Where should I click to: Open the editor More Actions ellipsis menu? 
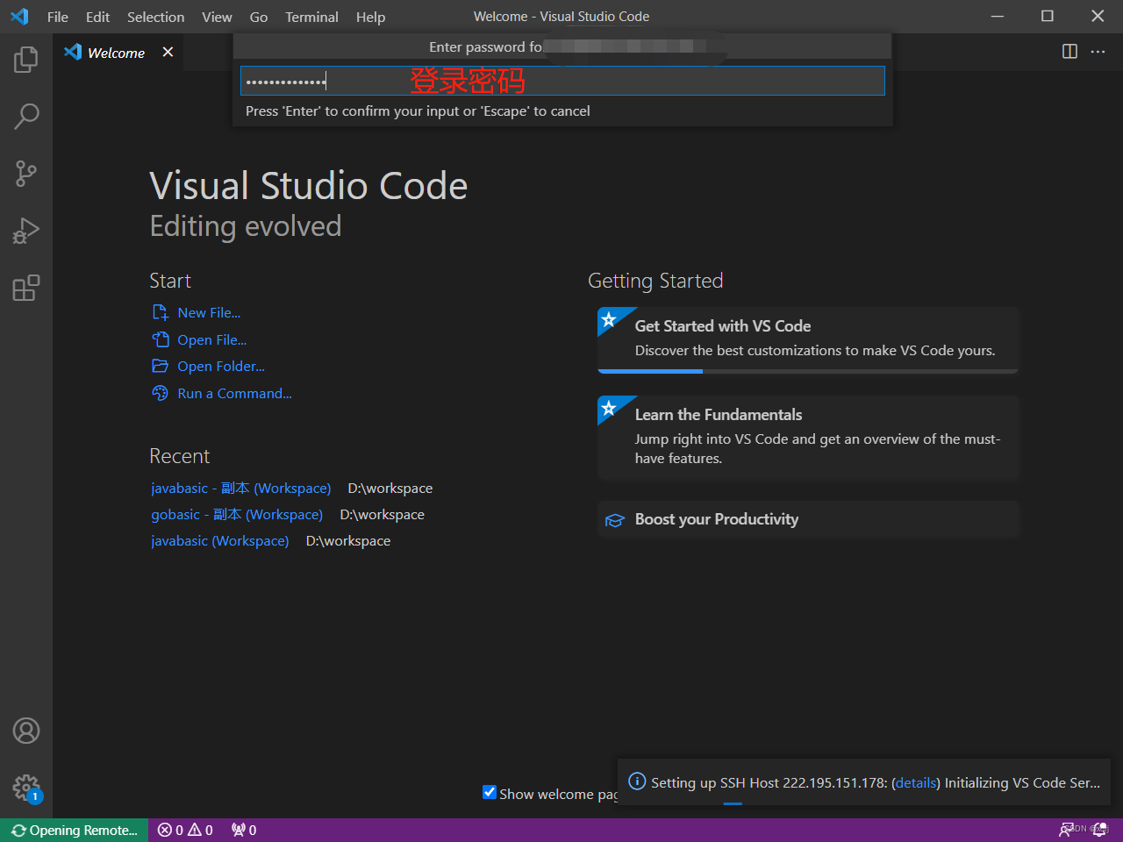click(1098, 52)
